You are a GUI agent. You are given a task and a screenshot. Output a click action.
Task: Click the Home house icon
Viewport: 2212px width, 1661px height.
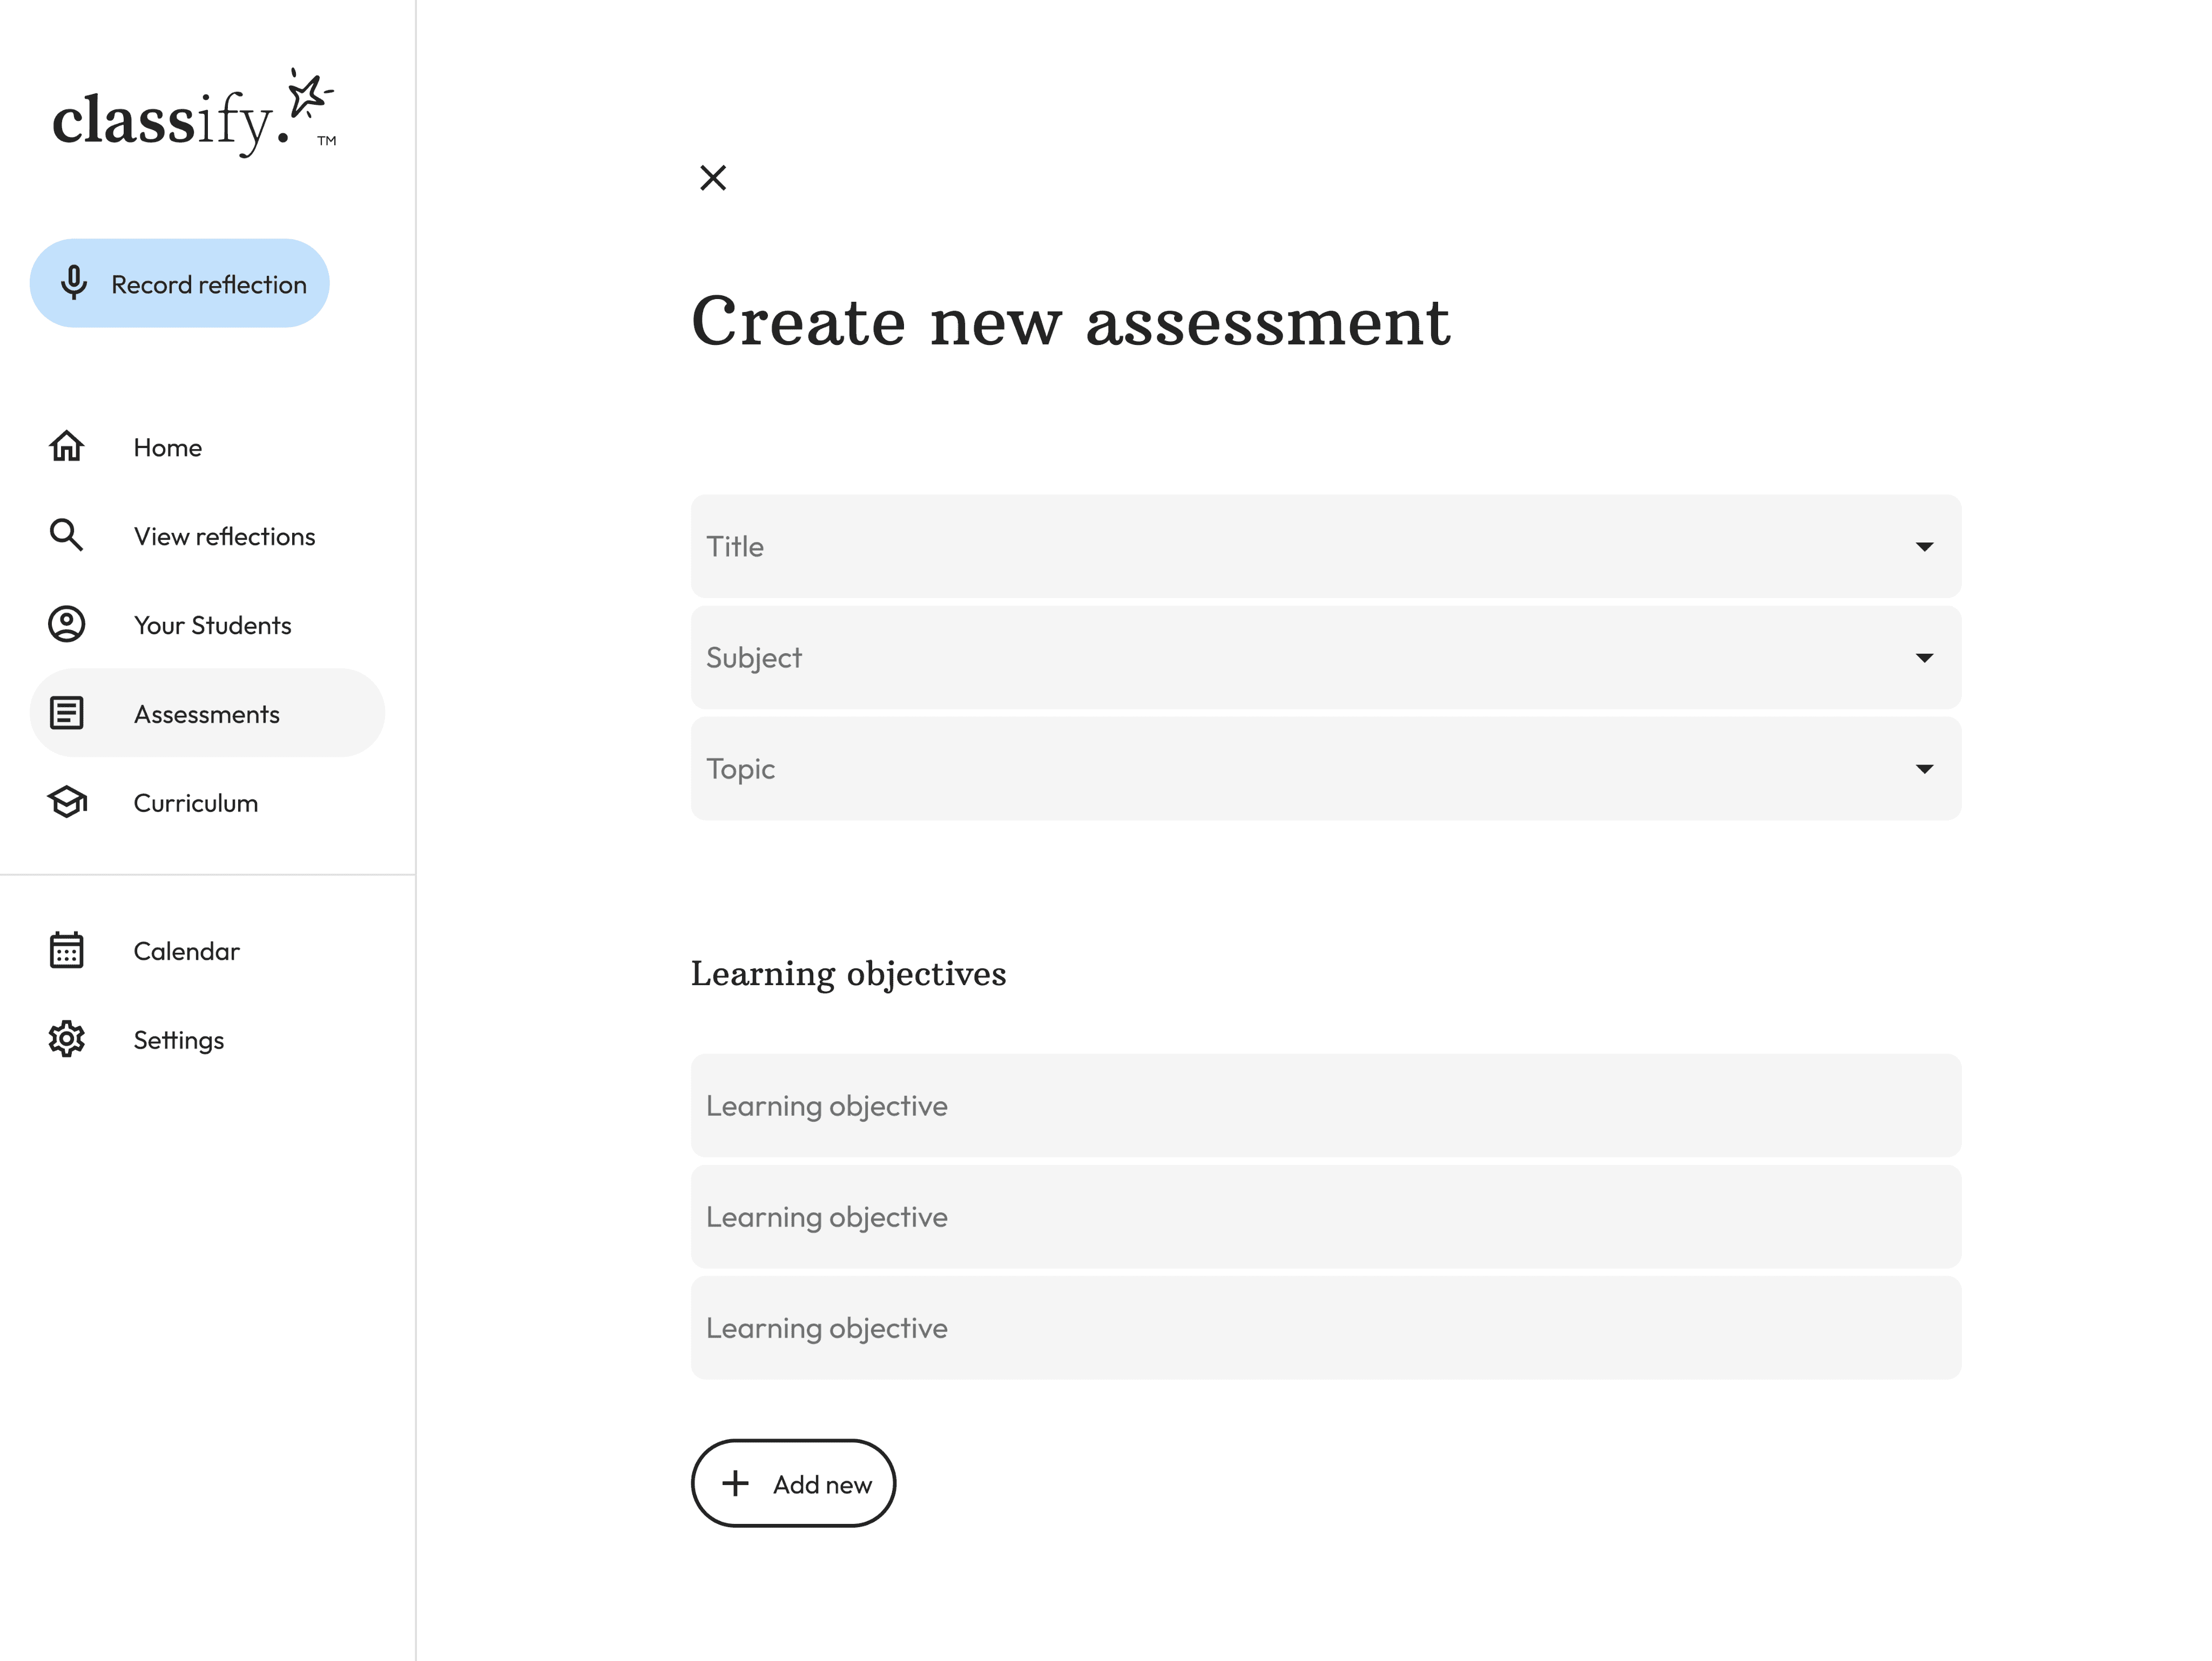point(67,446)
